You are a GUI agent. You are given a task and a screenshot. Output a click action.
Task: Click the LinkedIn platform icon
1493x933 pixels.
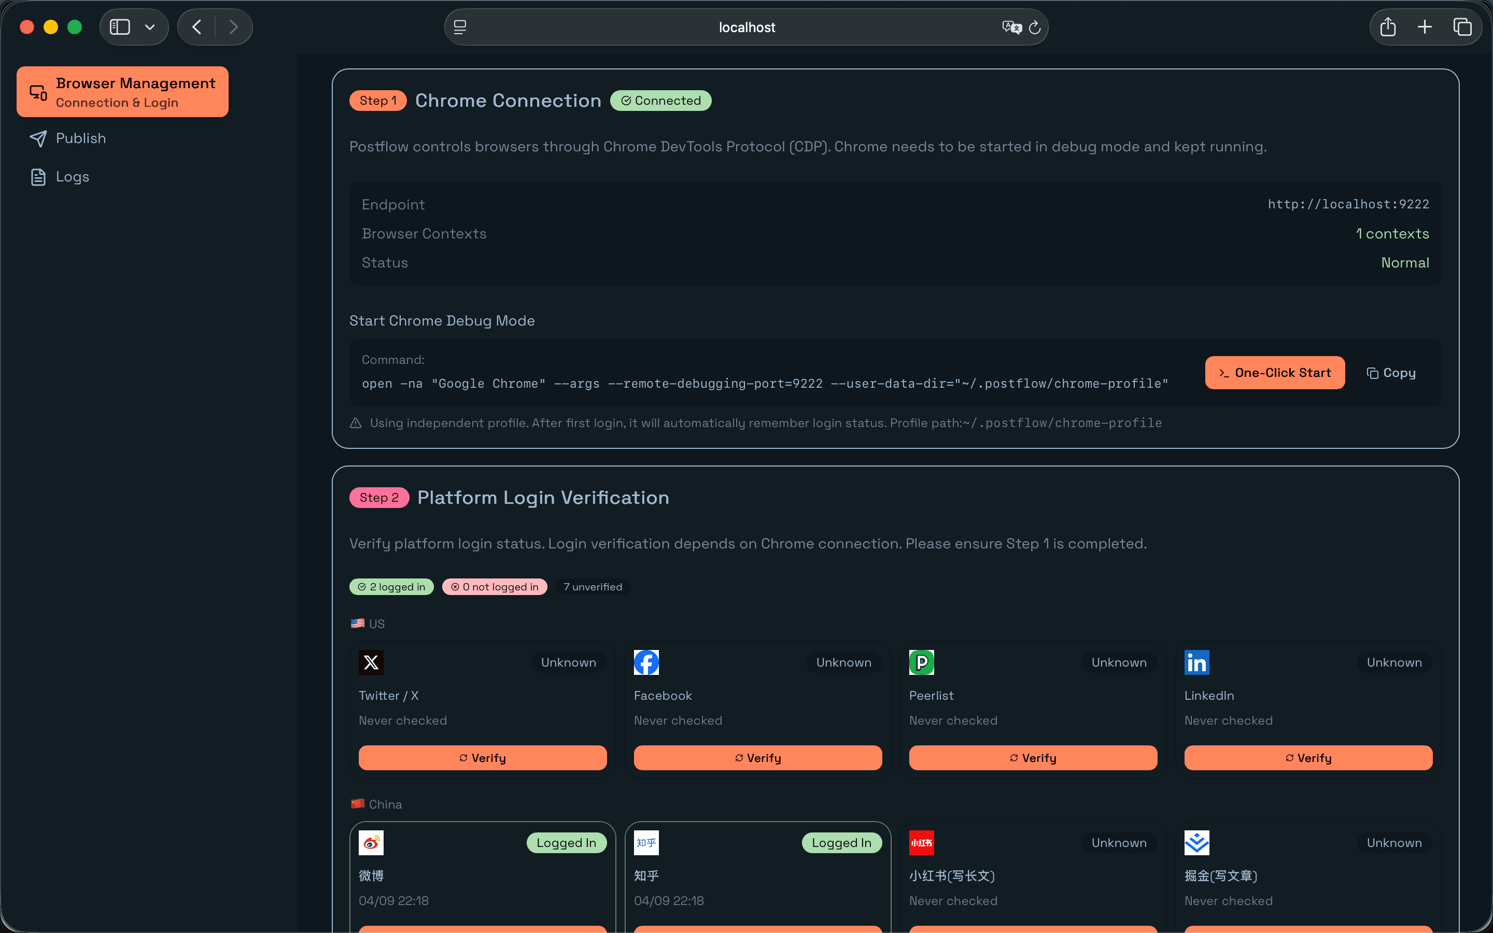(x=1196, y=662)
